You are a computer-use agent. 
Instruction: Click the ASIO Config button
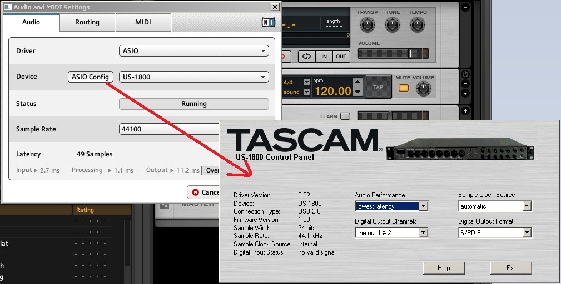tap(90, 77)
